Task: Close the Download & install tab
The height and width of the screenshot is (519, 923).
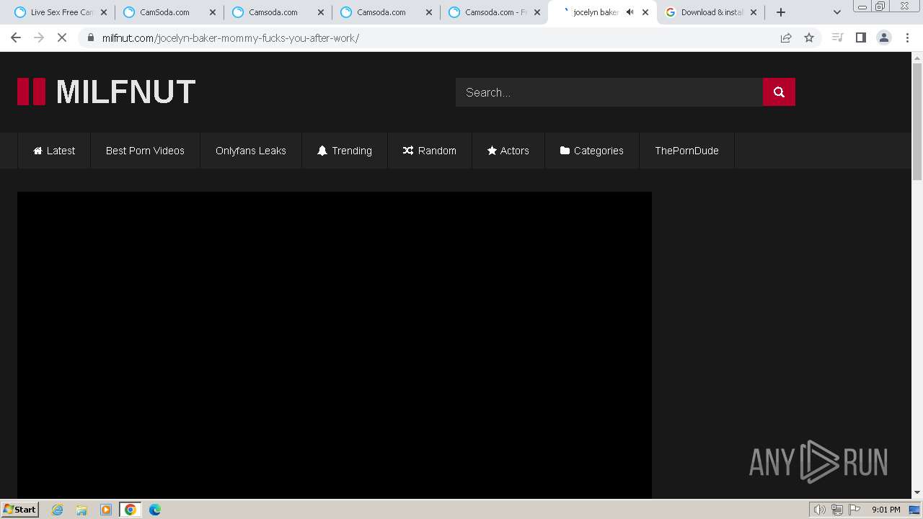Action: pos(754,12)
